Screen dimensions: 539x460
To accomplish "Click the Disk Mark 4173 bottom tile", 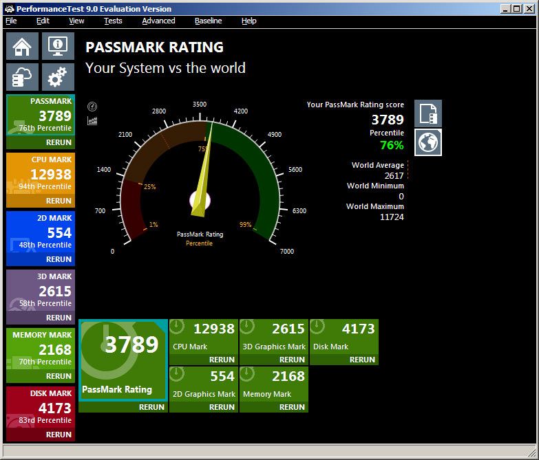I will pyautogui.click(x=344, y=336).
